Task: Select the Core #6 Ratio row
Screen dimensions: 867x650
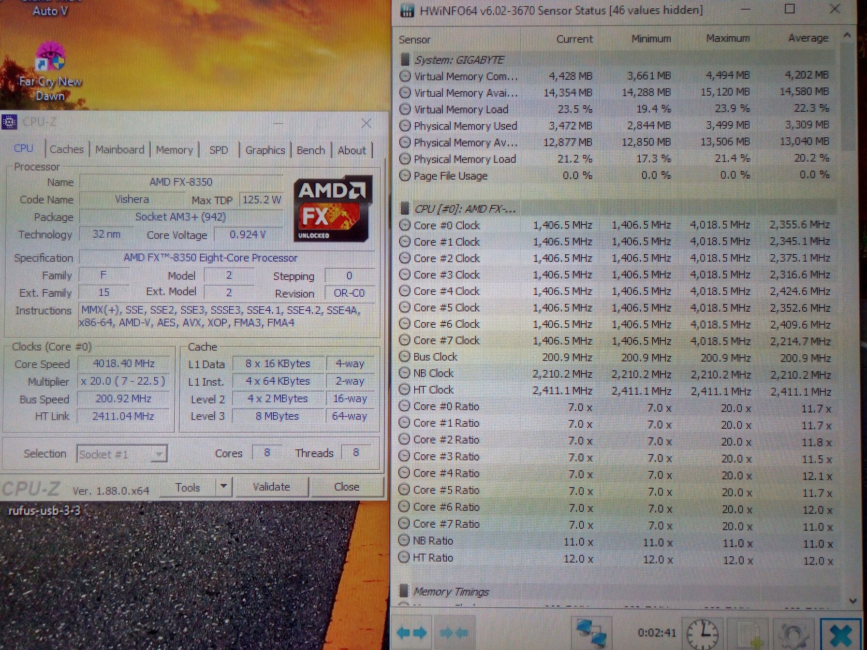Action: 615,507
